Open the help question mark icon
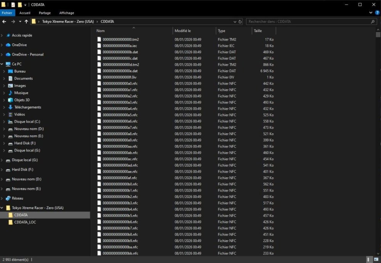381x263 pixels. pos(377,13)
